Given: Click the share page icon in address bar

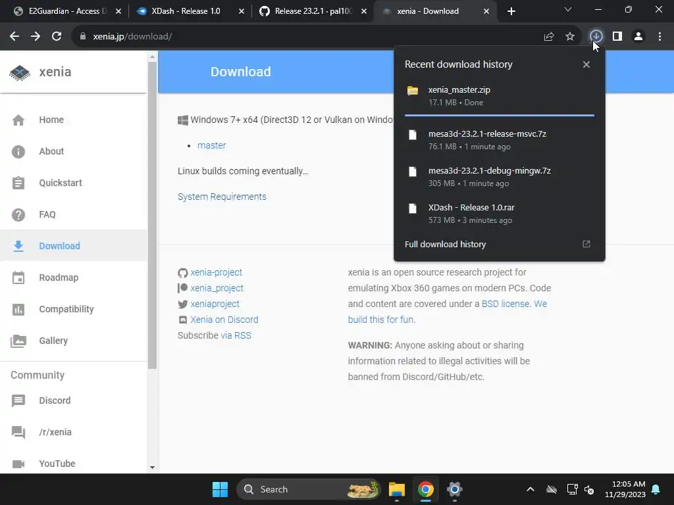Looking at the screenshot, I should point(549,37).
